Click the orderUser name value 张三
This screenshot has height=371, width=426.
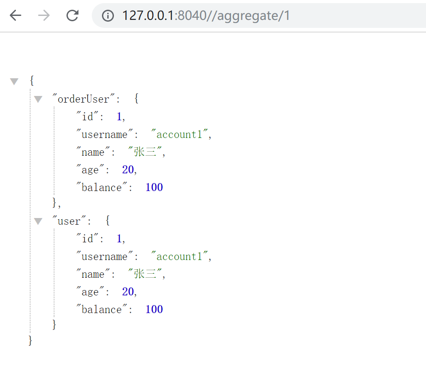pos(144,152)
